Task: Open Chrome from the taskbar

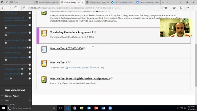Action: [x=75, y=108]
